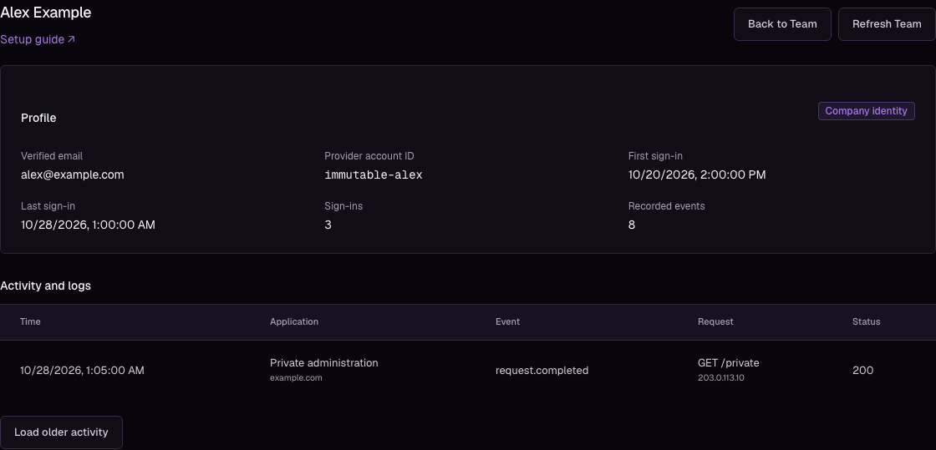Click the Event column header
Viewport: 936px width, 450px height.
pos(507,322)
